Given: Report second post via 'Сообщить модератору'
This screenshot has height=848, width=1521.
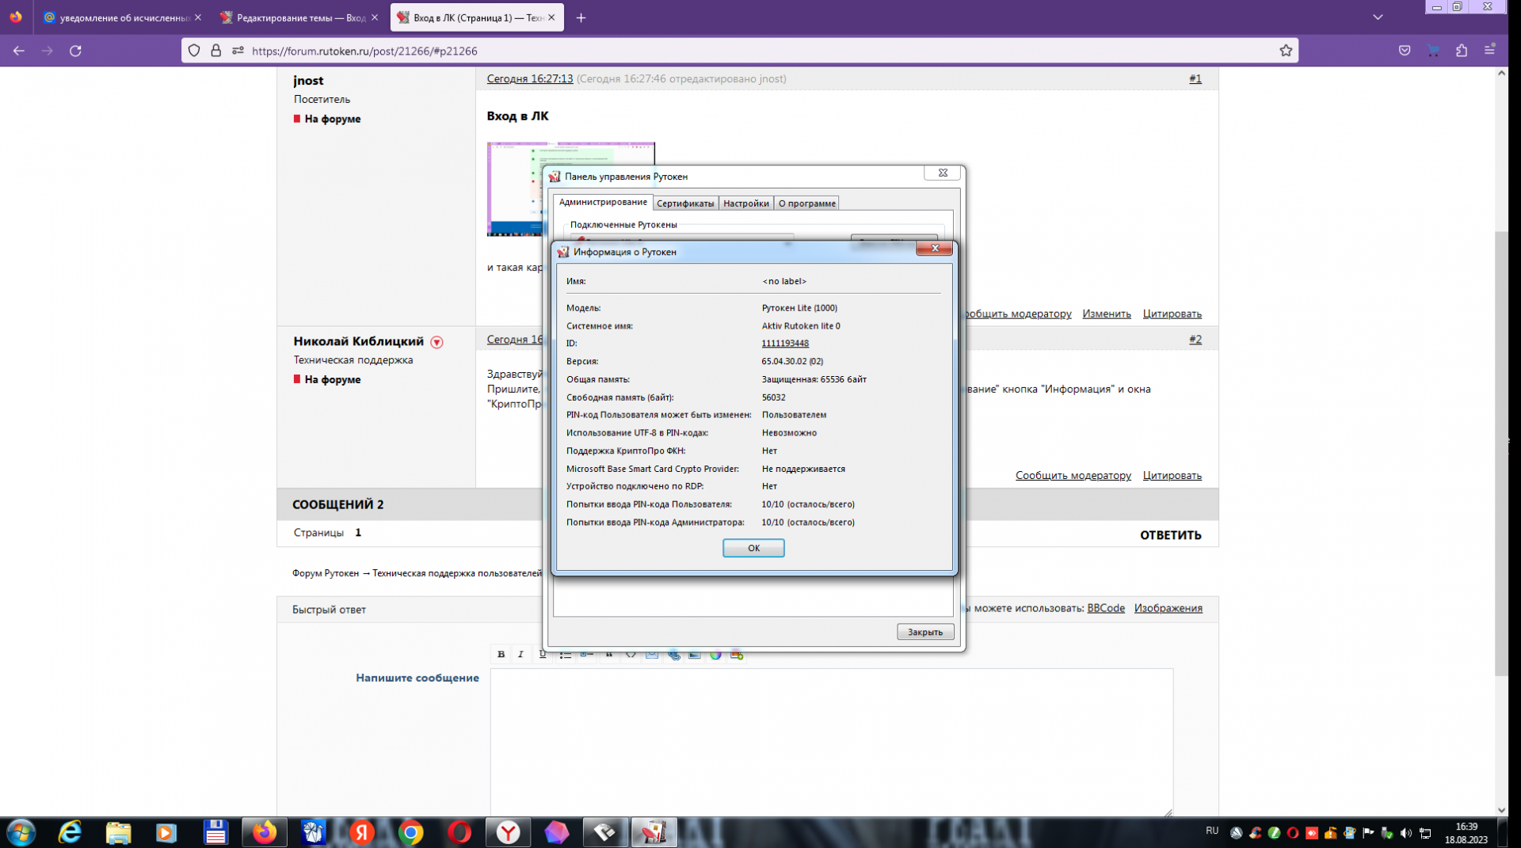Looking at the screenshot, I should pos(1073,475).
